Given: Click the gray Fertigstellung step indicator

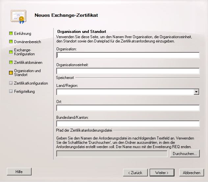Looking at the screenshot, I should pos(11,91).
